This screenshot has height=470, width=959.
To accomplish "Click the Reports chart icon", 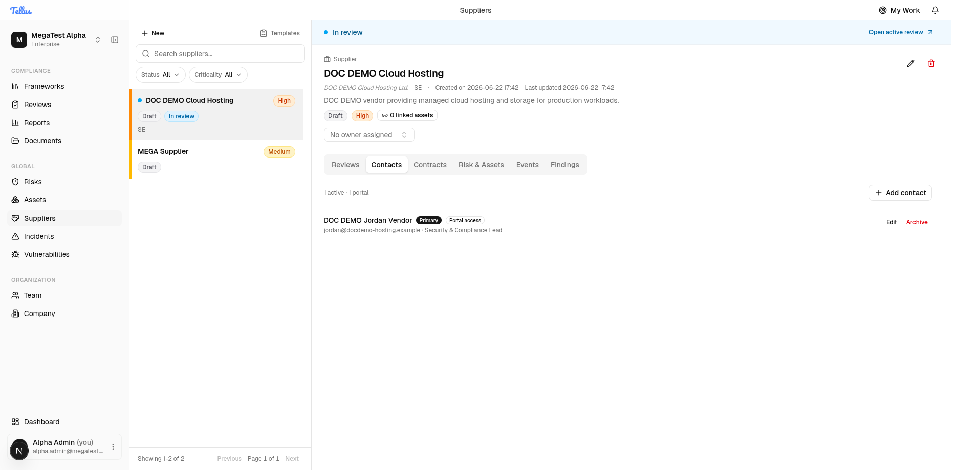I will coord(15,123).
